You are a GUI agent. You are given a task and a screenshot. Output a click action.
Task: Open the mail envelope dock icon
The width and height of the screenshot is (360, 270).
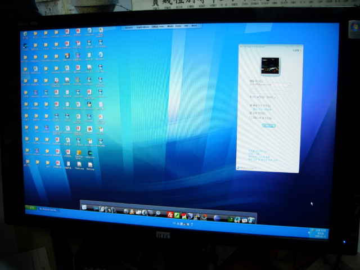pyautogui.click(x=138, y=212)
